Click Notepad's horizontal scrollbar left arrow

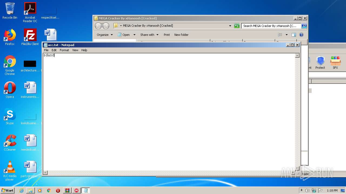coord(45,172)
